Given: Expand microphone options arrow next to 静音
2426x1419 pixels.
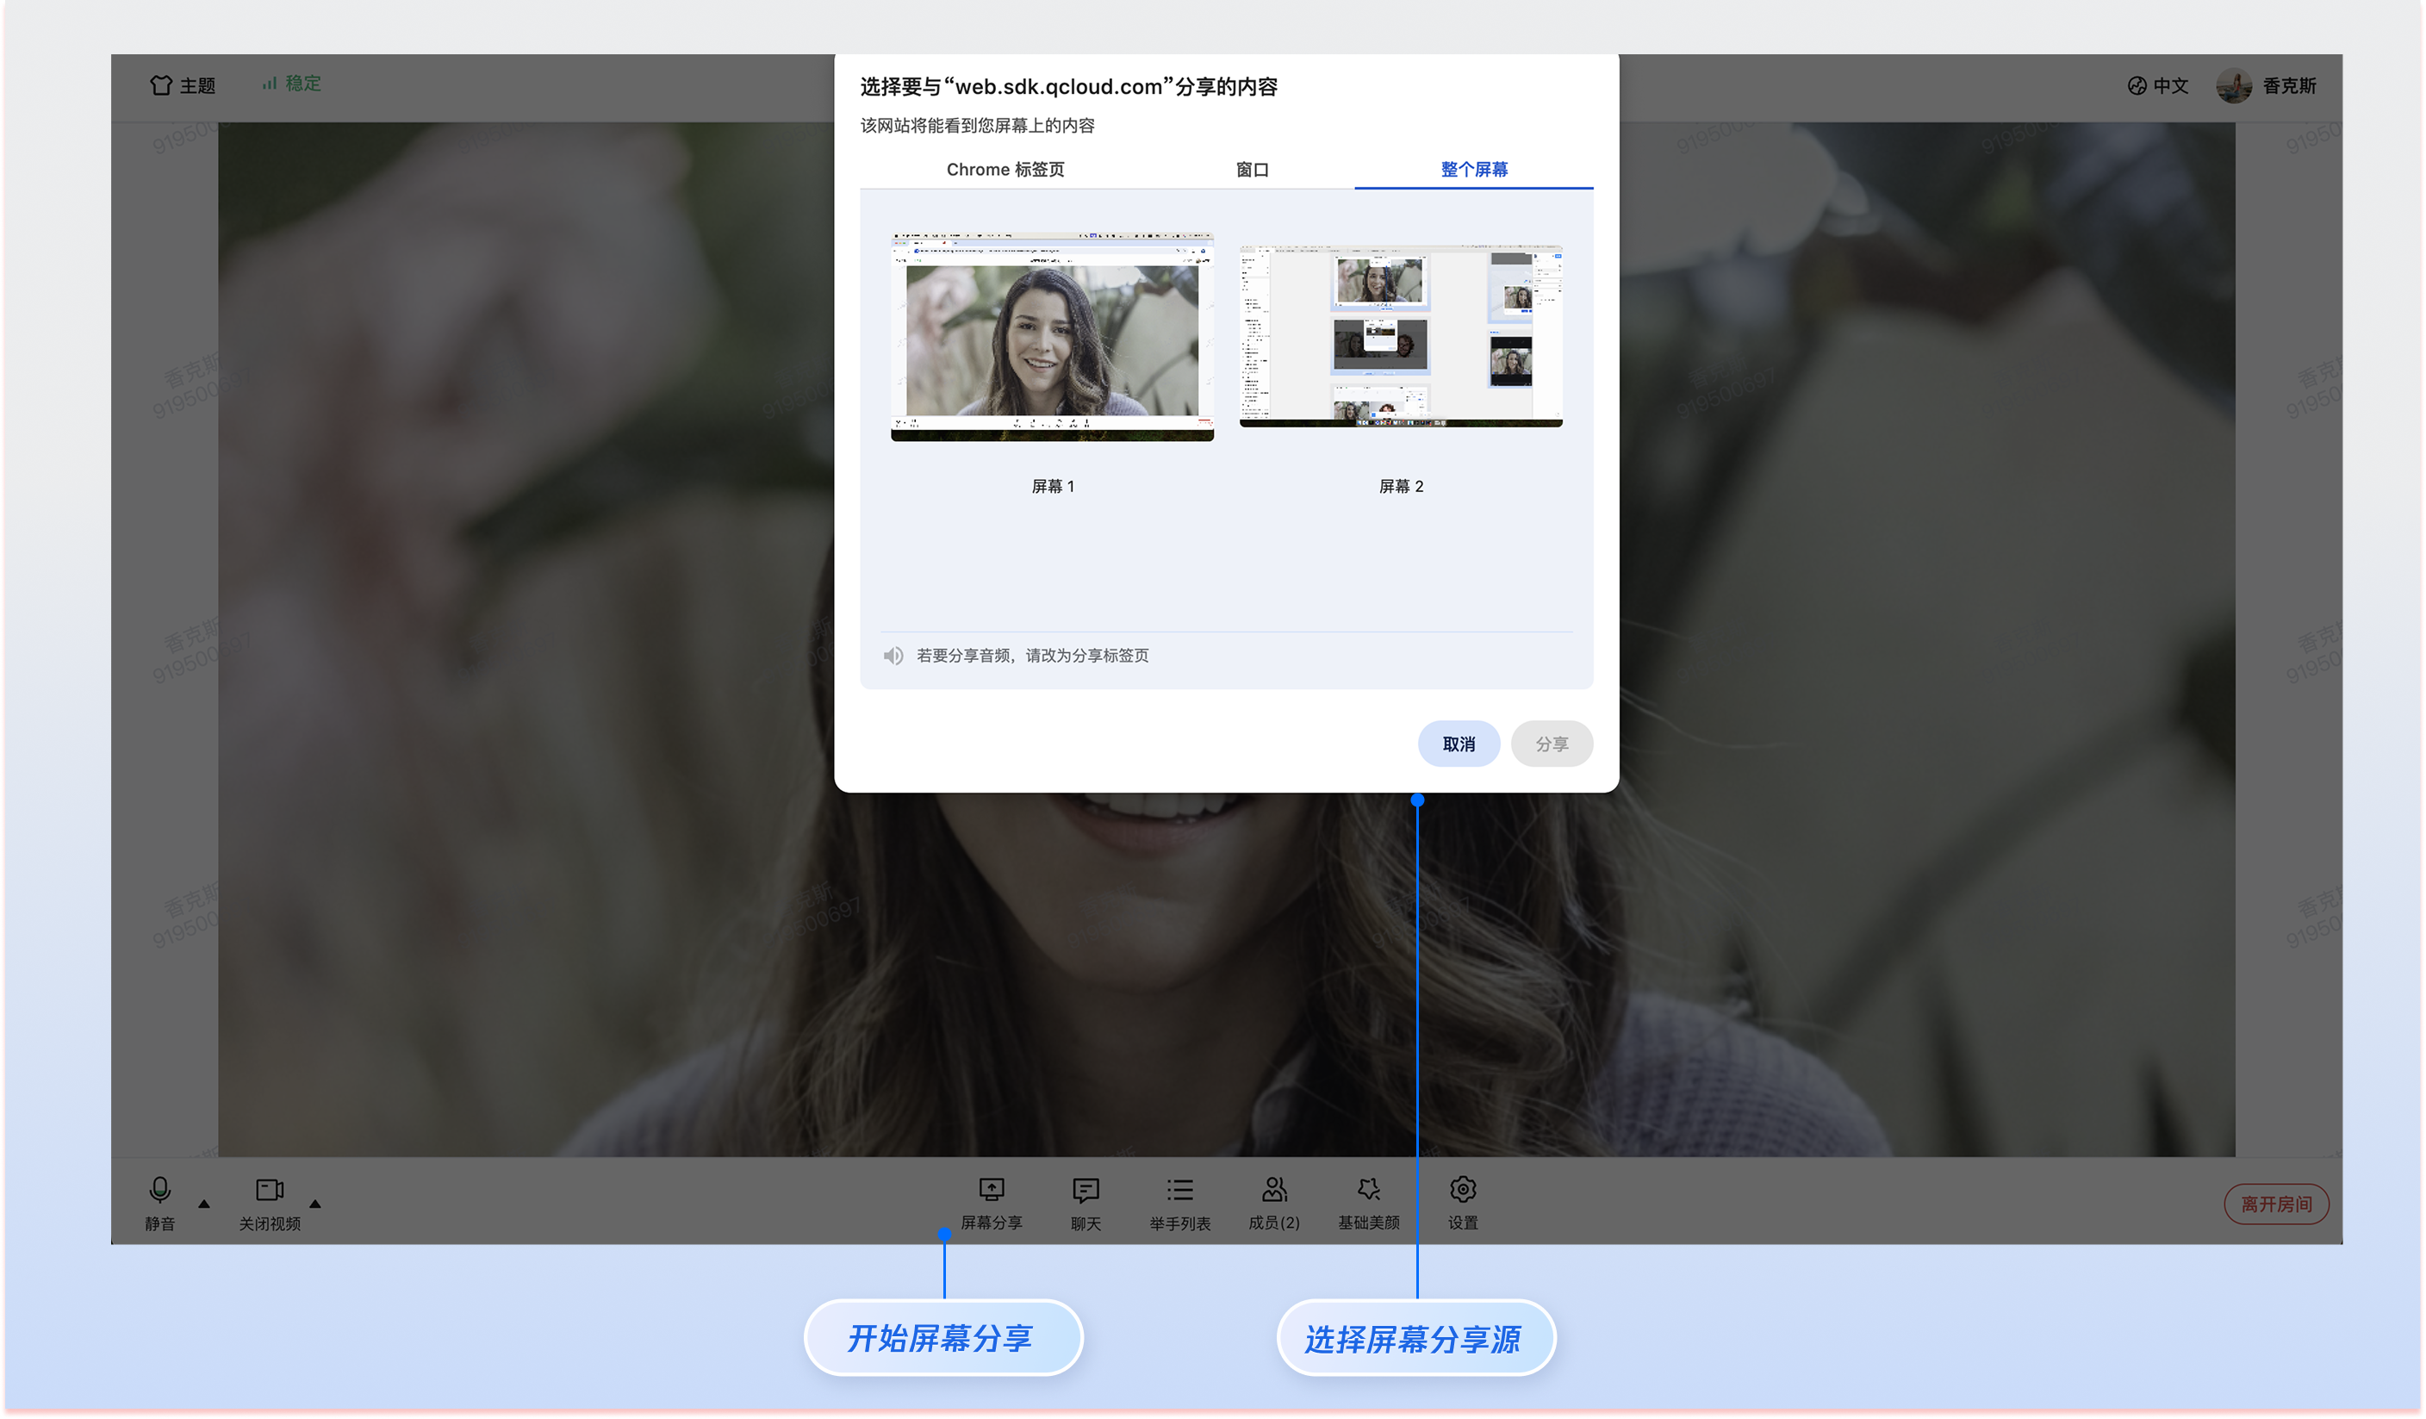Looking at the screenshot, I should [x=204, y=1204].
